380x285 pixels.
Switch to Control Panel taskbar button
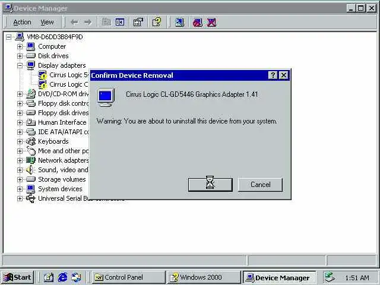point(129,277)
